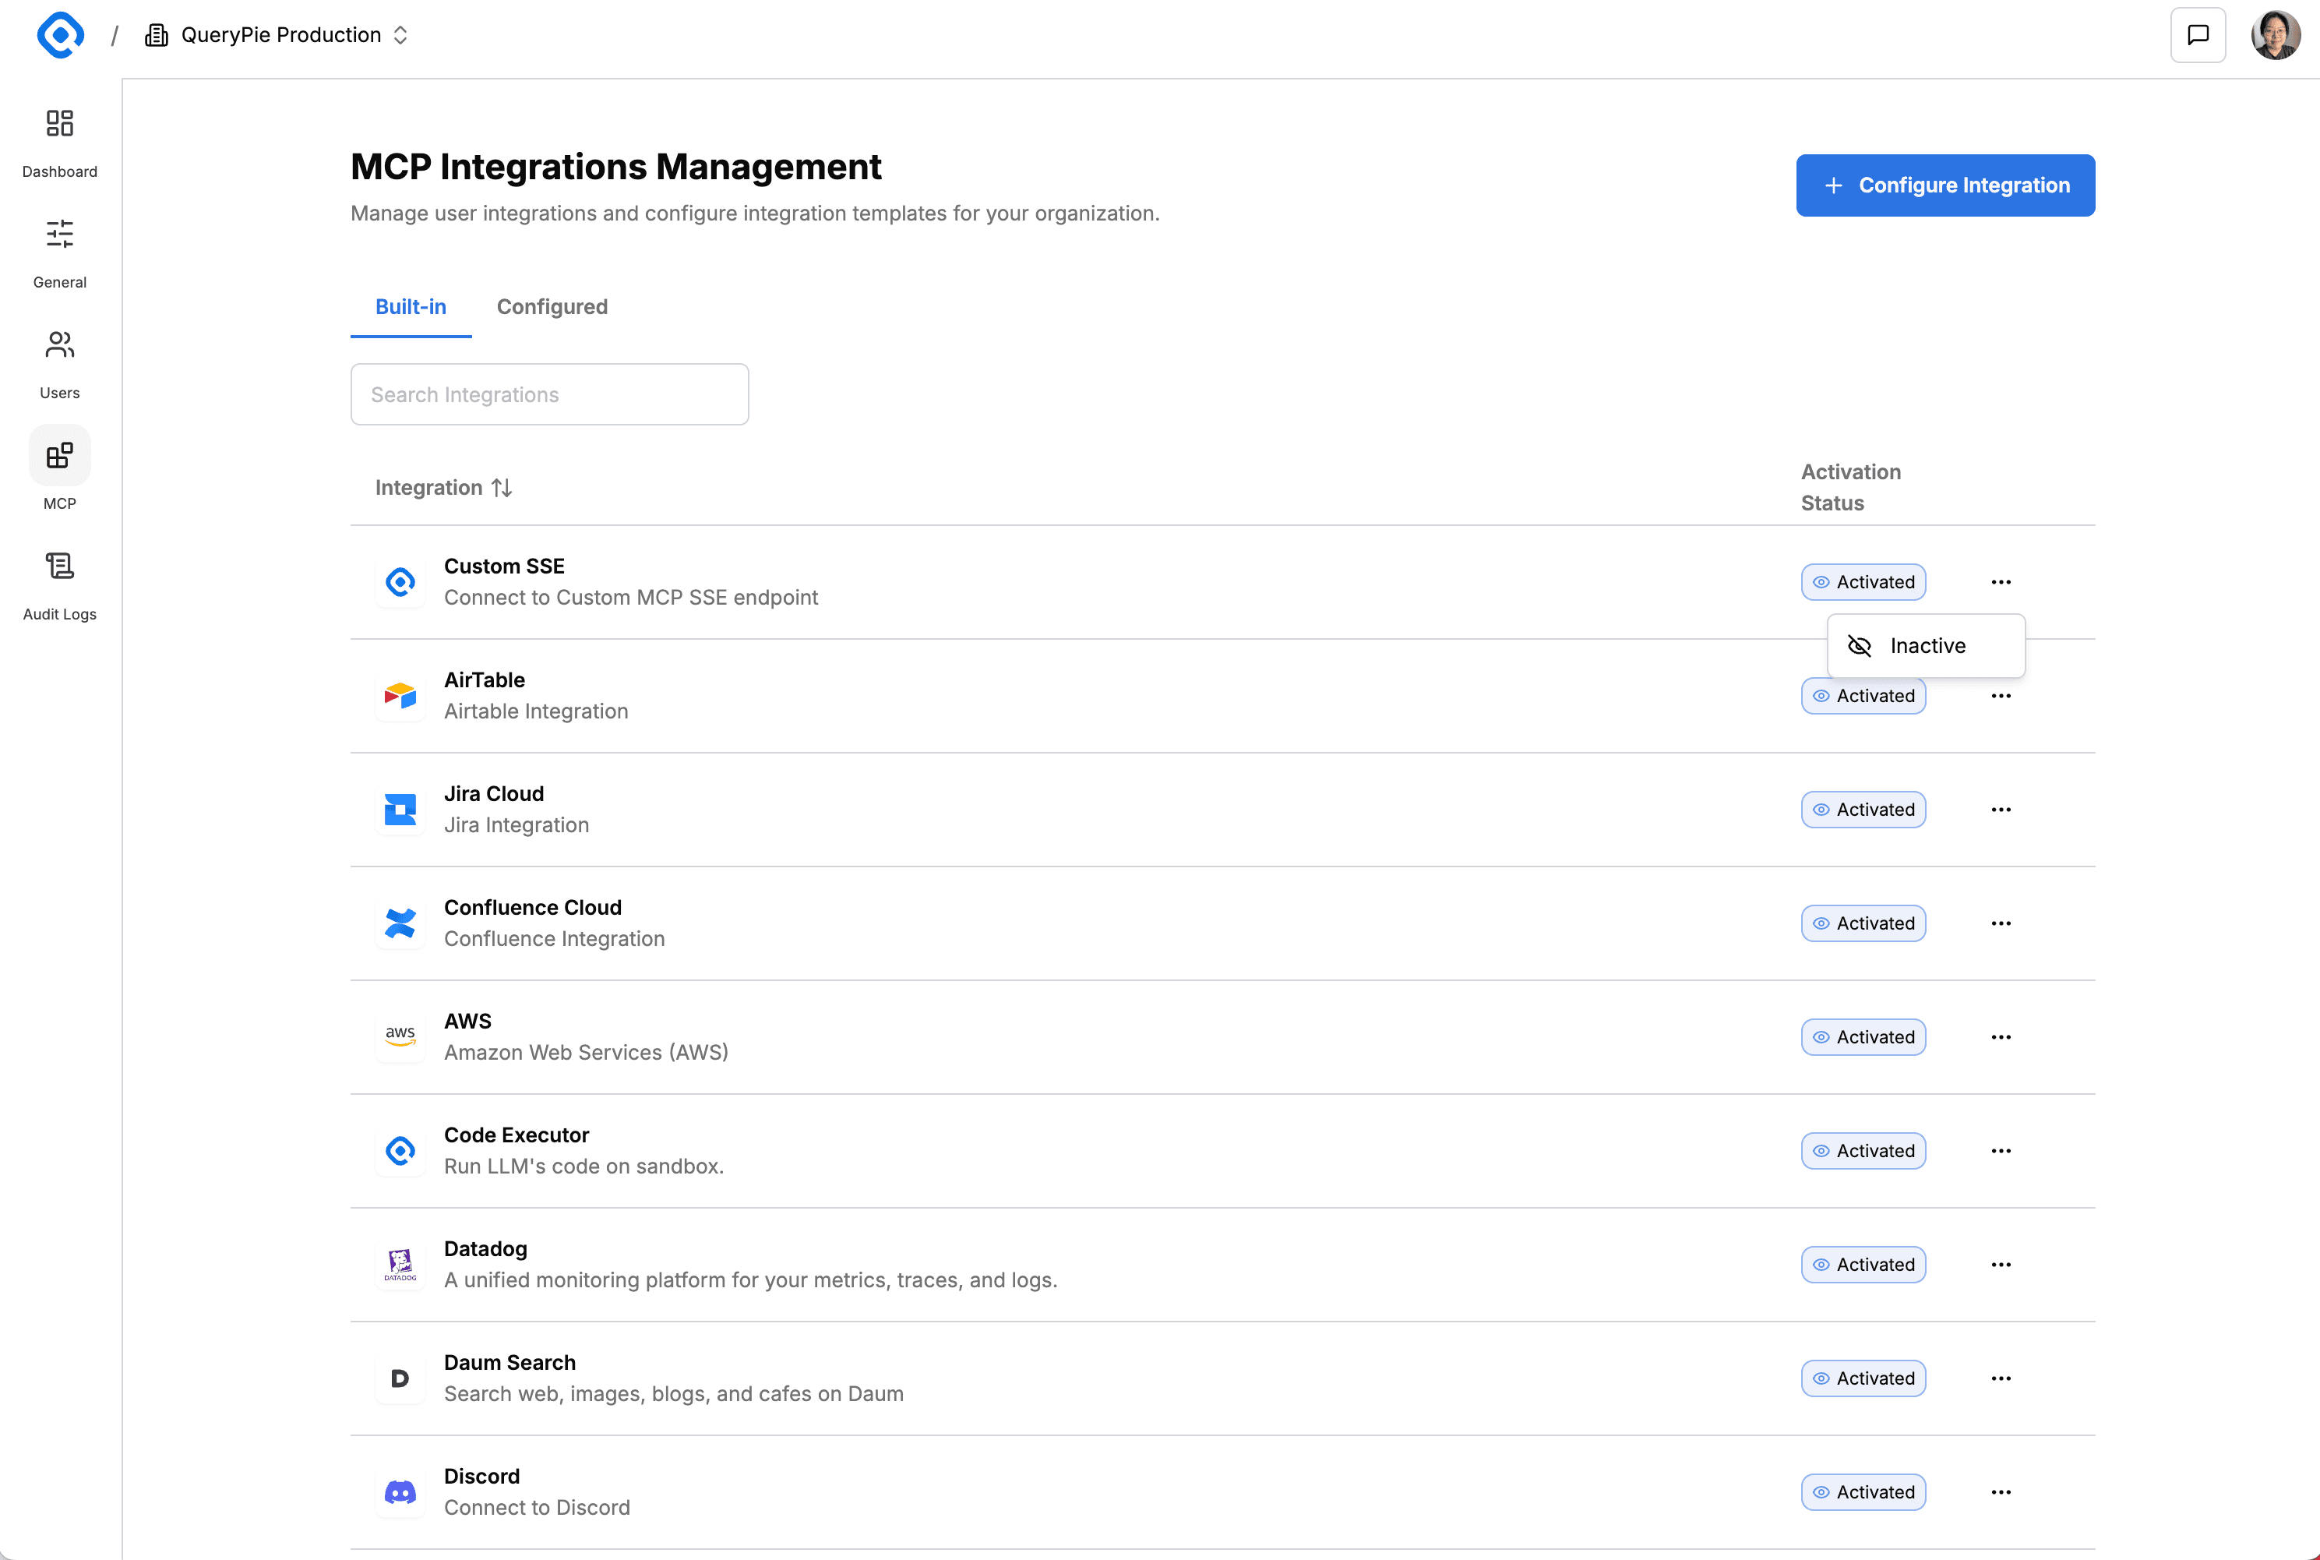Click the user profile avatar

2276,36
